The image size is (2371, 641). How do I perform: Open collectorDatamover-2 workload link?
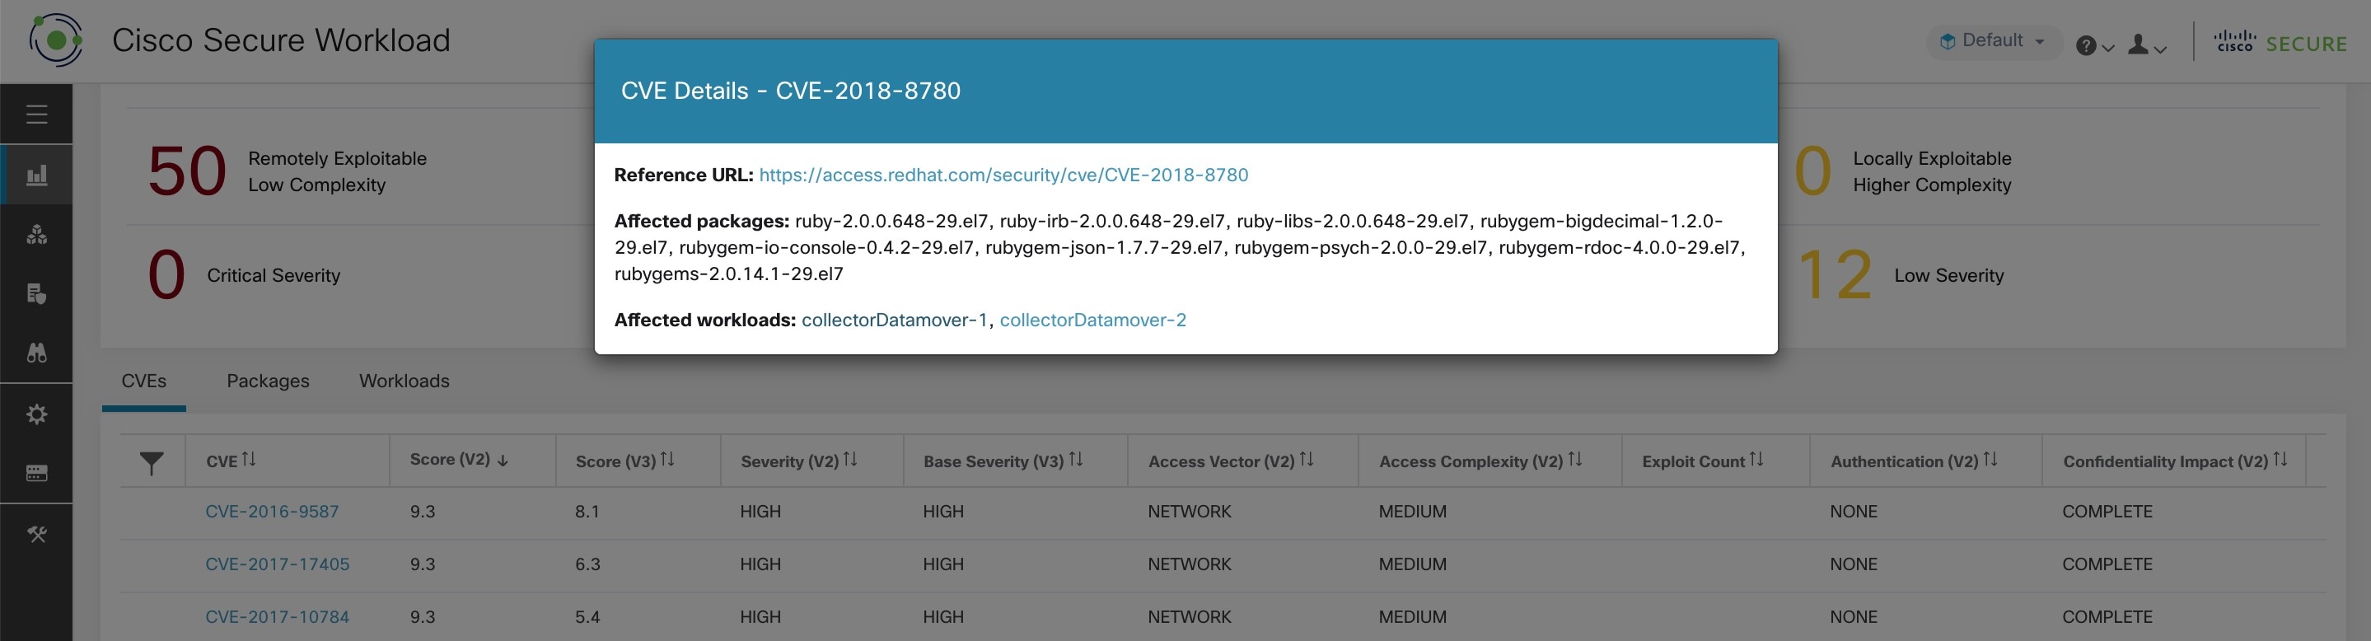[x=1092, y=320]
